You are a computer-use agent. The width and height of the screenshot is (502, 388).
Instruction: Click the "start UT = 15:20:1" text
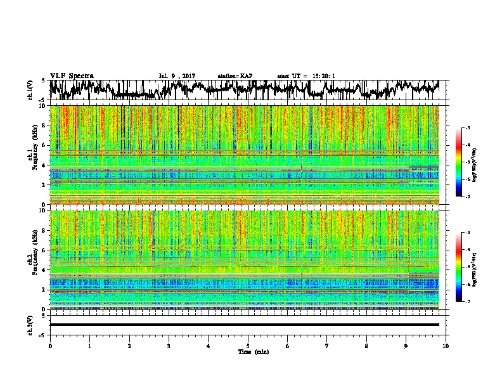pos(306,76)
